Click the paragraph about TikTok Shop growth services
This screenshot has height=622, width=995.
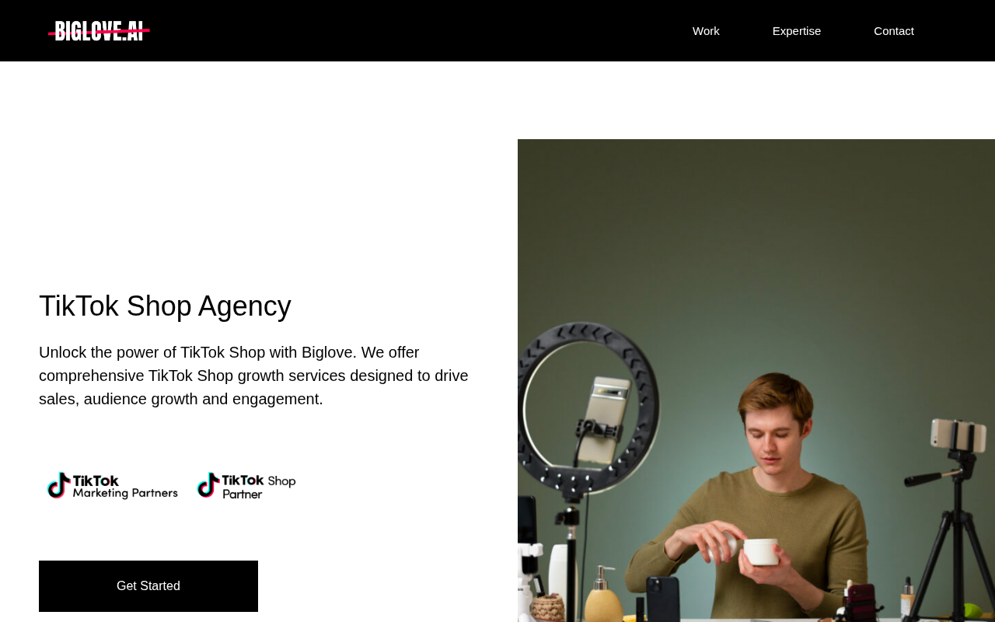coord(254,376)
